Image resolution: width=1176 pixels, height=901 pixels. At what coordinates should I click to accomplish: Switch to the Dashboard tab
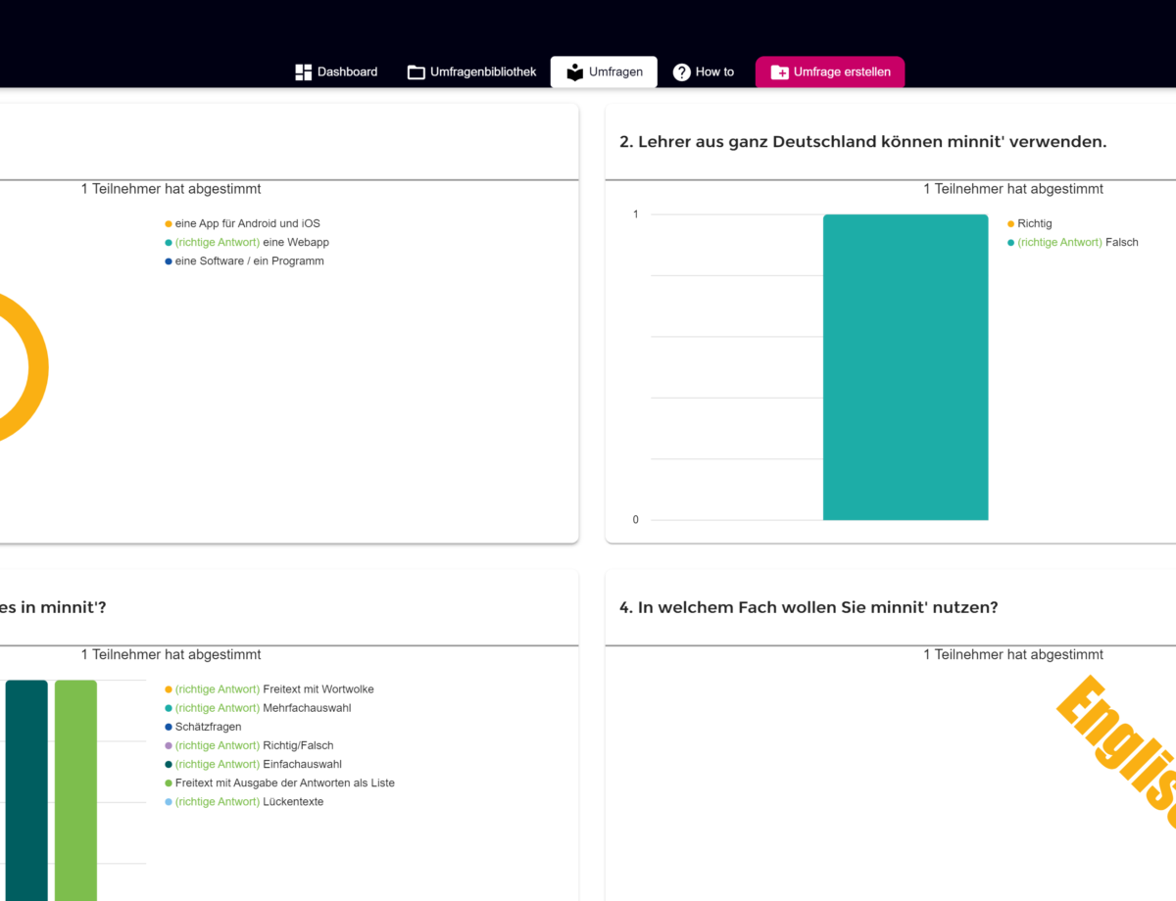tap(336, 72)
